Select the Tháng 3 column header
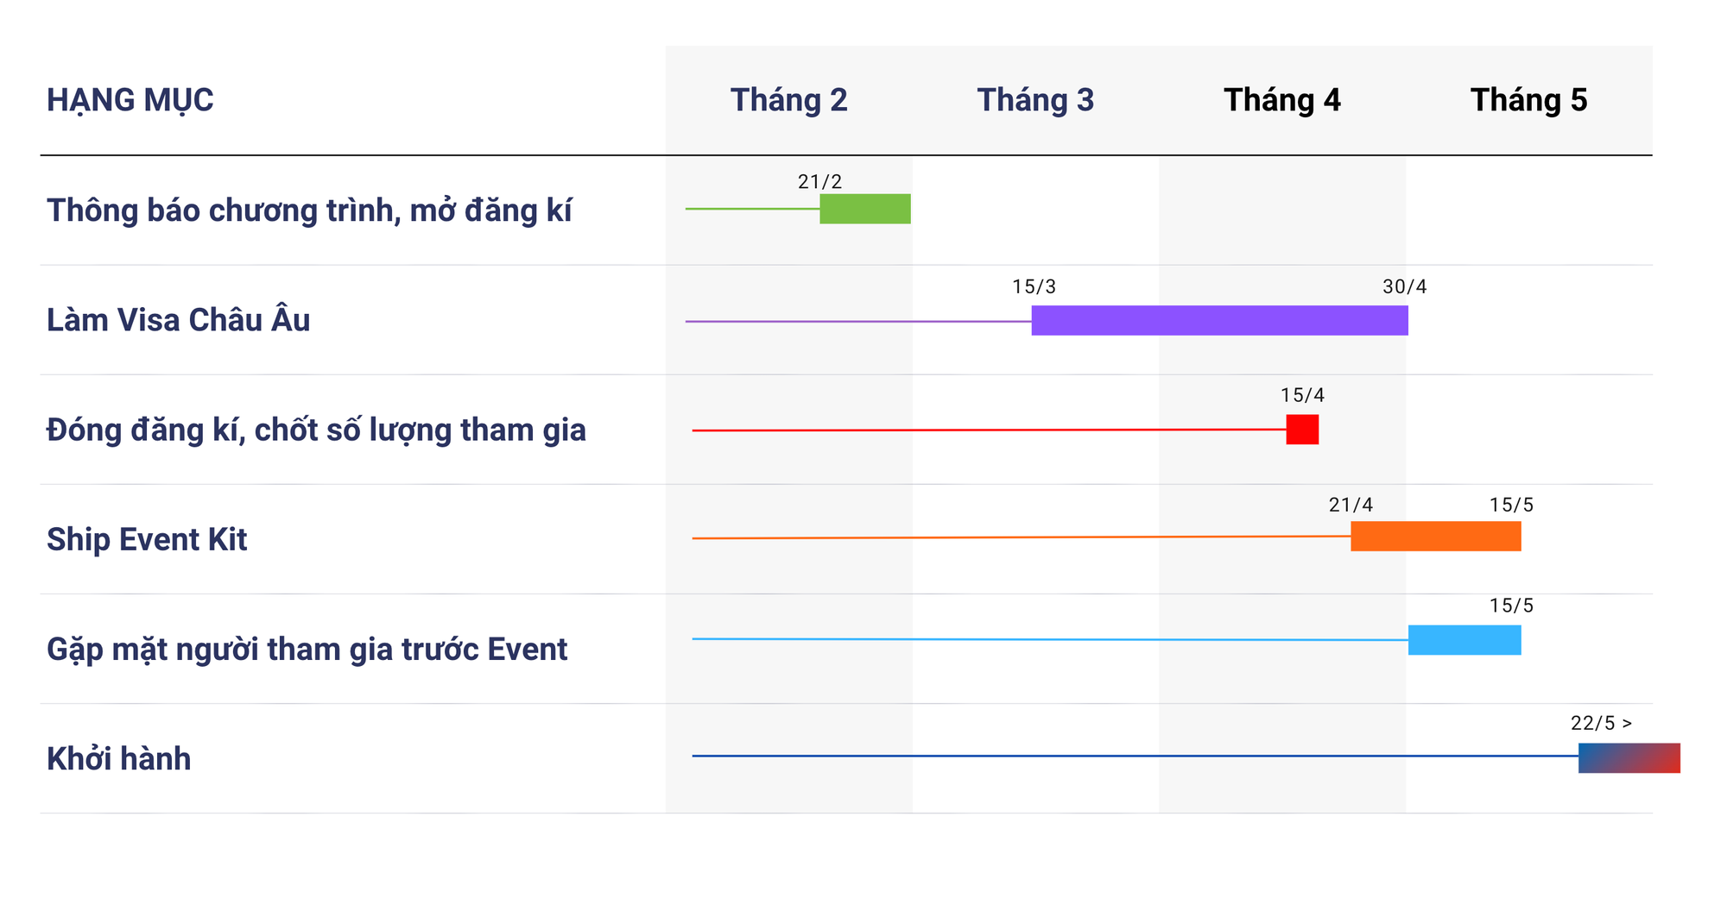The image size is (1727, 898). click(x=1035, y=100)
